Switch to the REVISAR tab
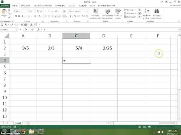The image size is (181, 135). pos(83,6)
